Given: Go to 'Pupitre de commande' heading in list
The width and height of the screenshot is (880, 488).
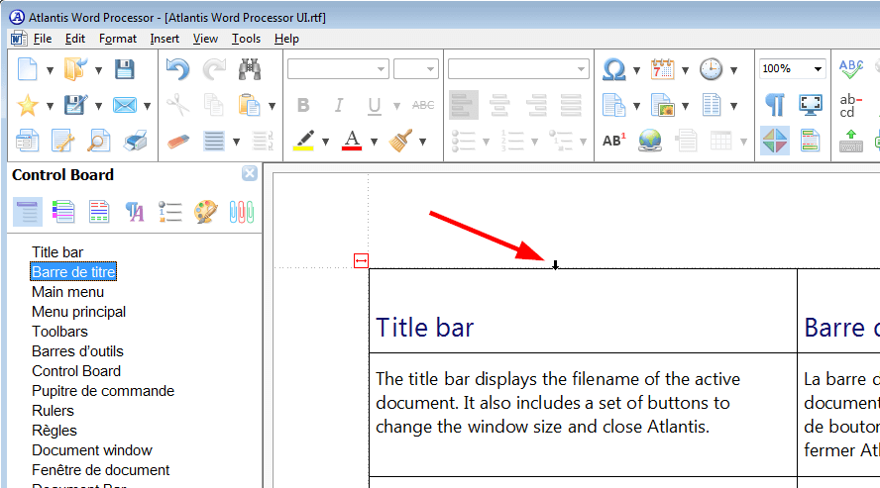Looking at the screenshot, I should (x=103, y=391).
